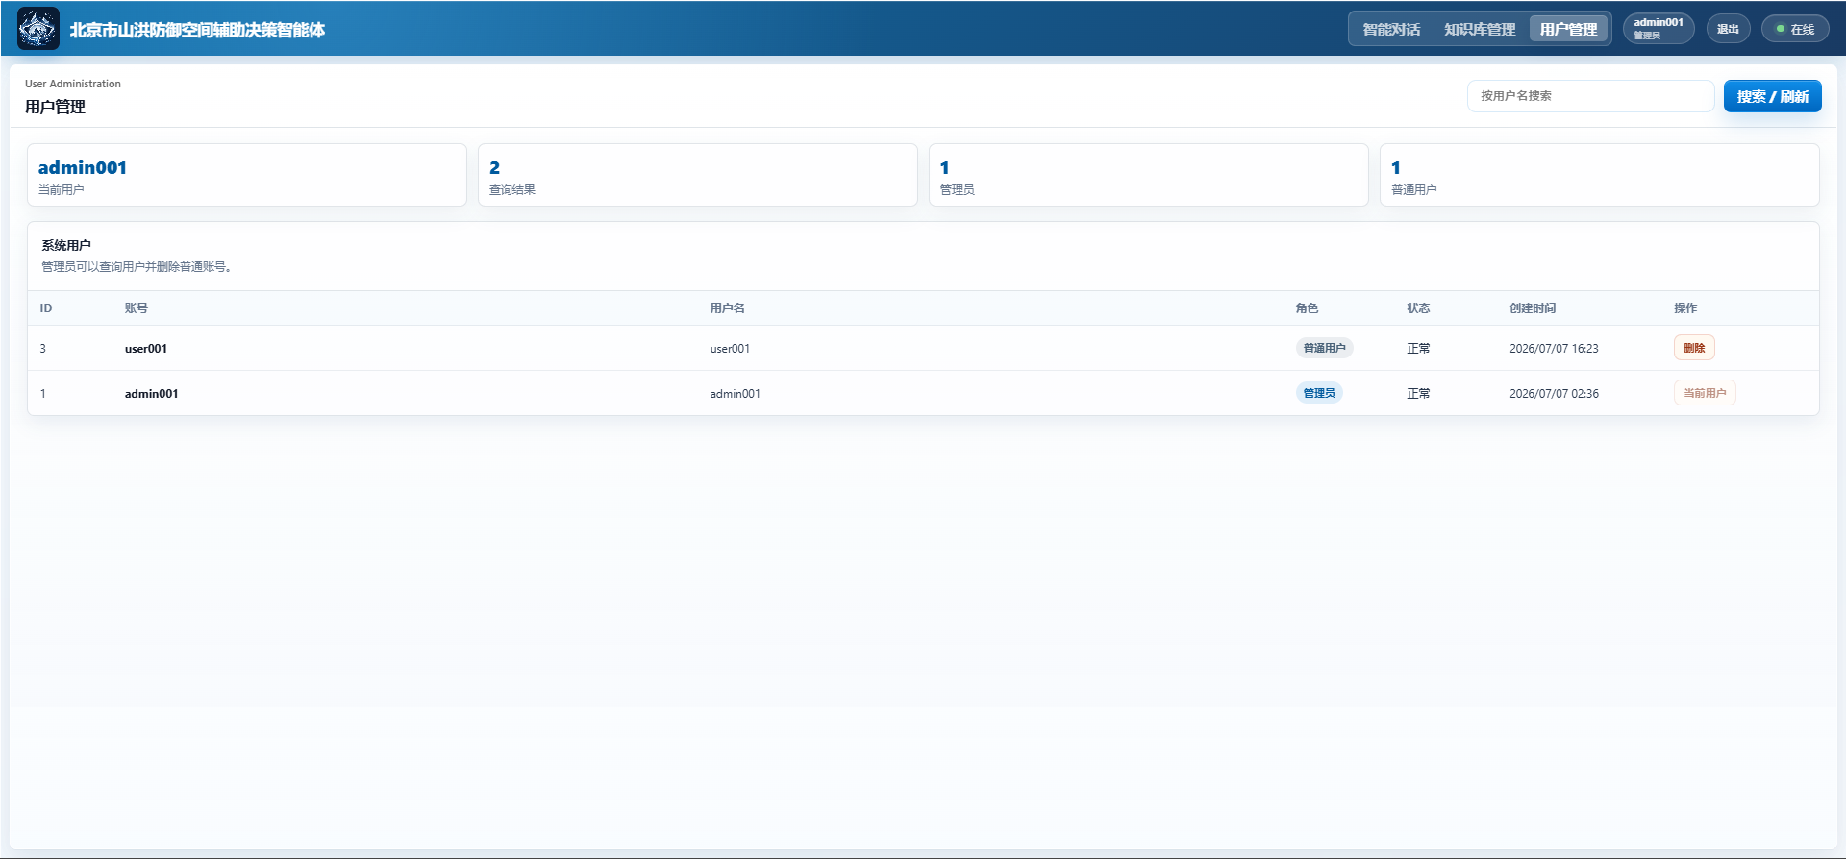Screen dimensions: 1846x859
Task: Click the 搜索 / 刷新 button
Action: (x=1772, y=96)
